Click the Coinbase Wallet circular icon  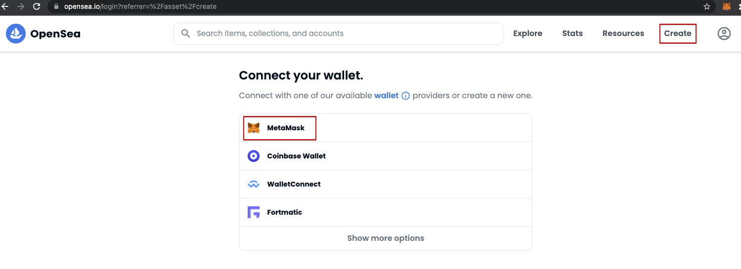(x=254, y=156)
